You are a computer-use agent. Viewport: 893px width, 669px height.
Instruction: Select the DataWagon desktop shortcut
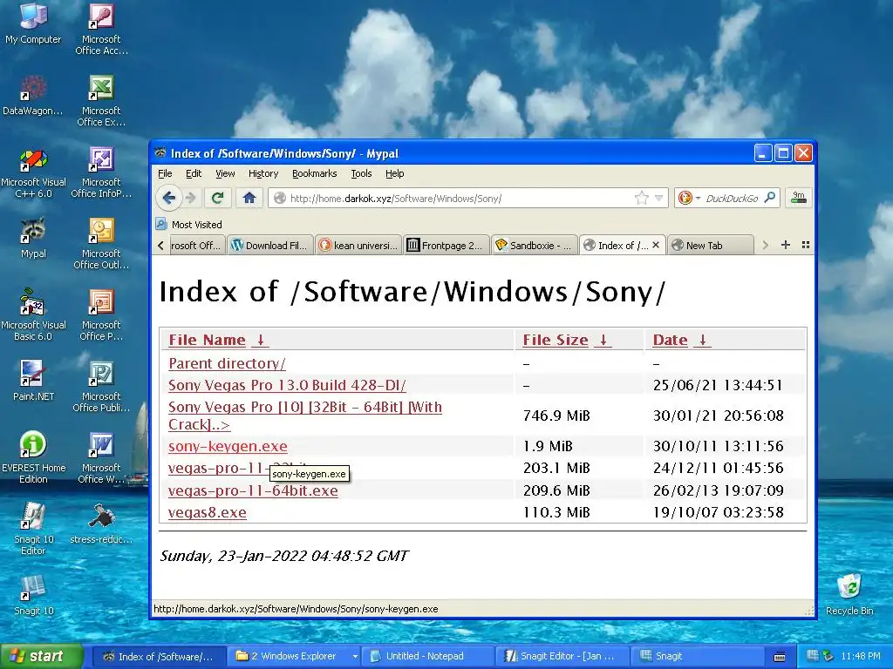click(x=33, y=96)
